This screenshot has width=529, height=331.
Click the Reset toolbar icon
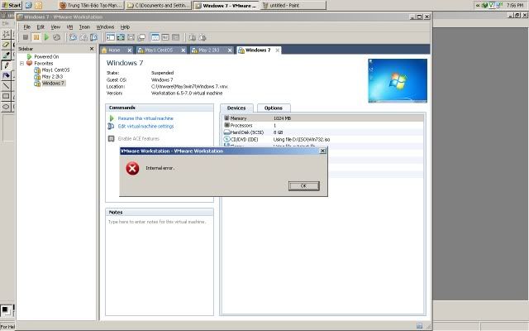[57, 37]
